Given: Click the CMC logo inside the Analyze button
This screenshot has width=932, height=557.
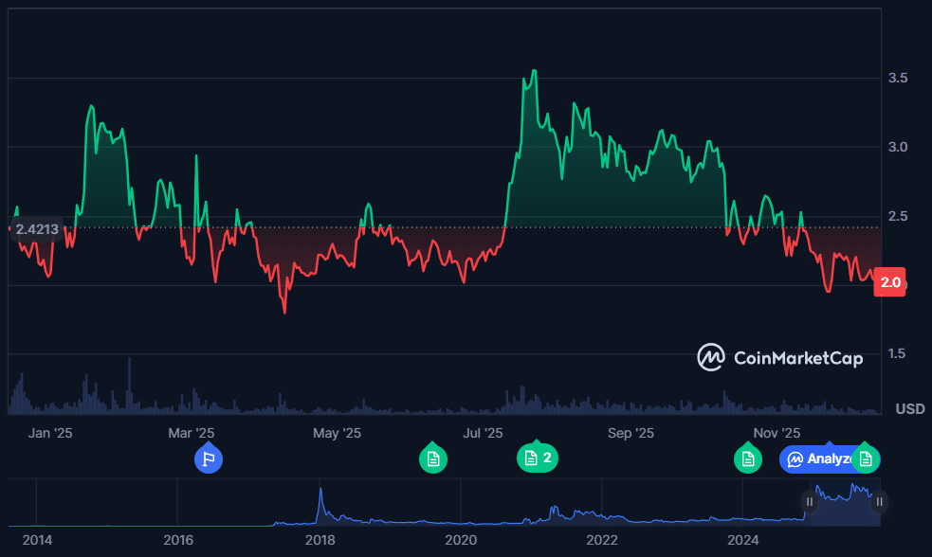Looking at the screenshot, I should (795, 459).
